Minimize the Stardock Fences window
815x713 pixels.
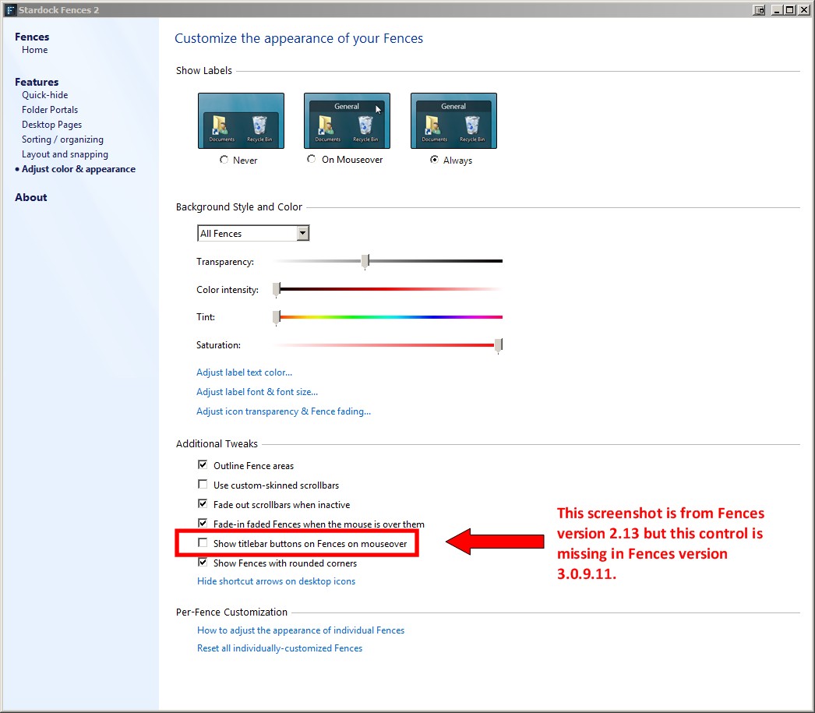point(777,10)
